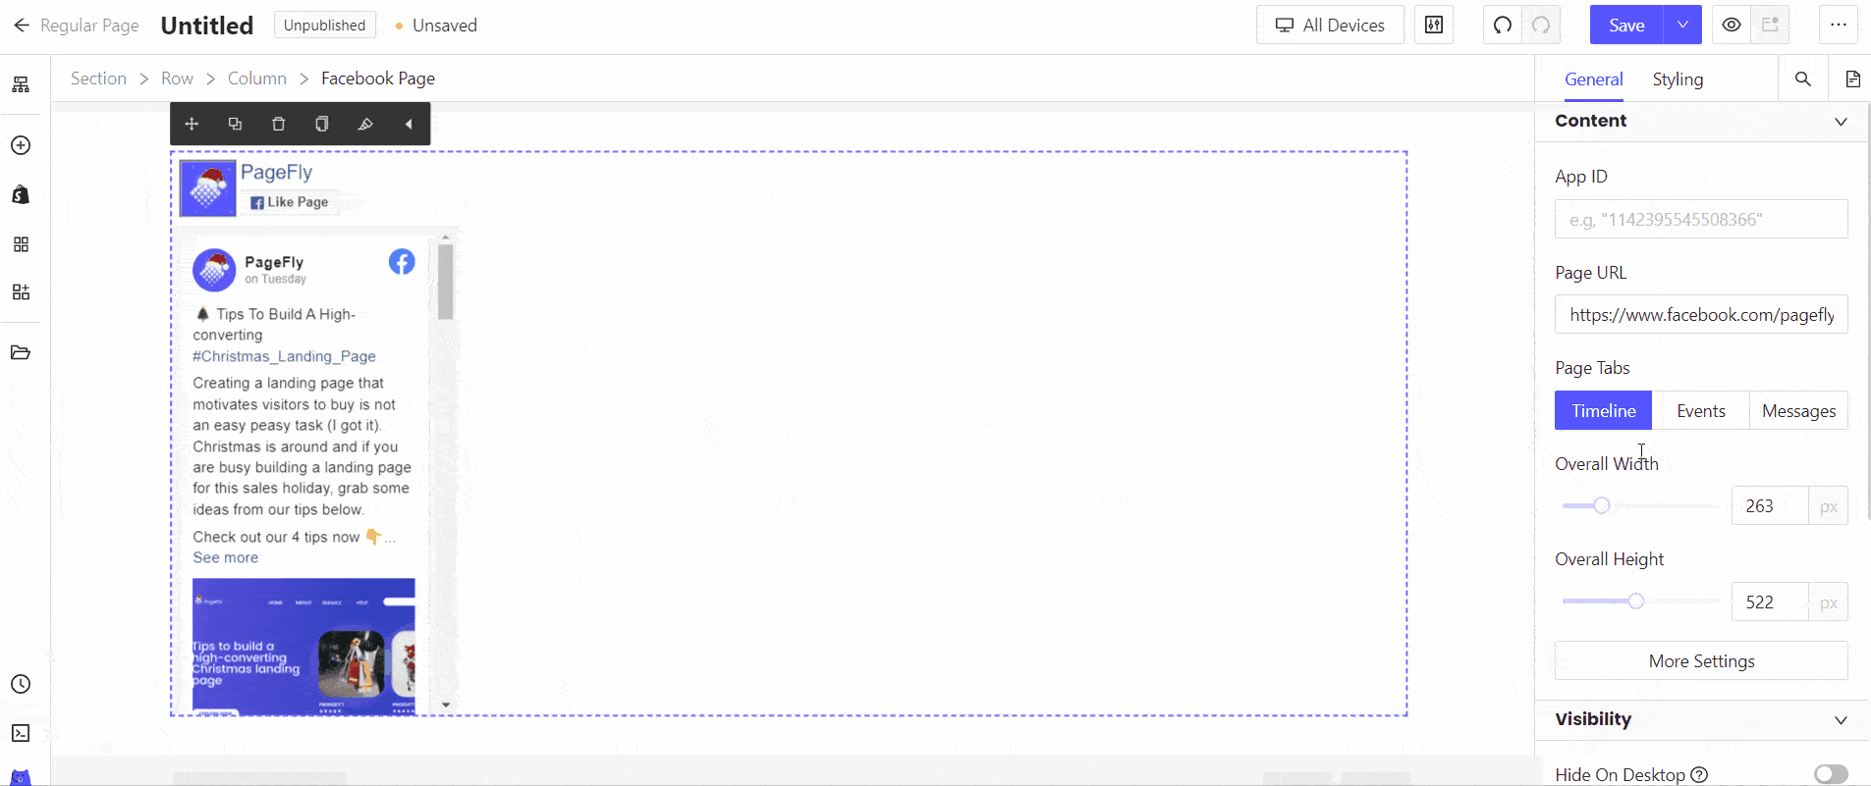Viewport: 1871px width, 786px height.
Task: Select Row in the breadcrumb
Action: 177,79
